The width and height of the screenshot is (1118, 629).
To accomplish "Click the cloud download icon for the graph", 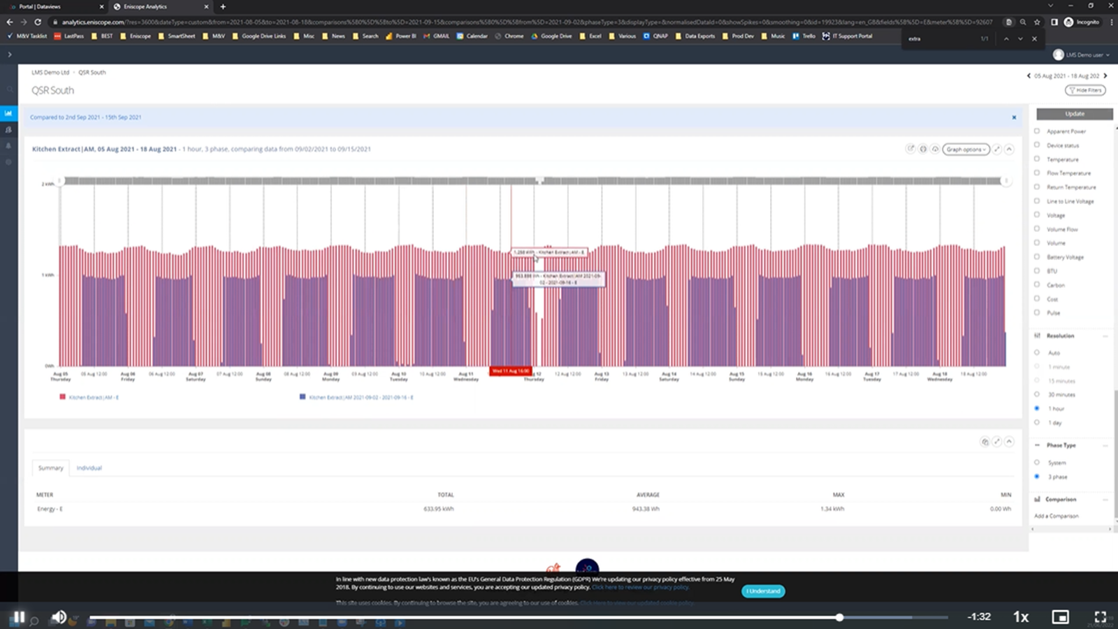I will point(935,149).
